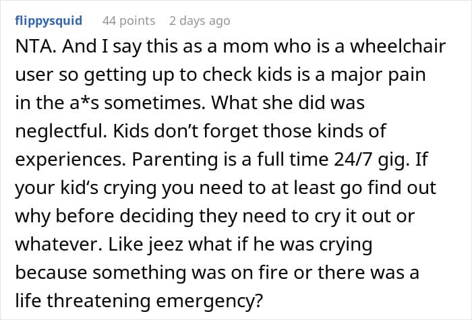472x320 pixels.
Task: Click the phrase go find out
Action: click(x=388, y=188)
